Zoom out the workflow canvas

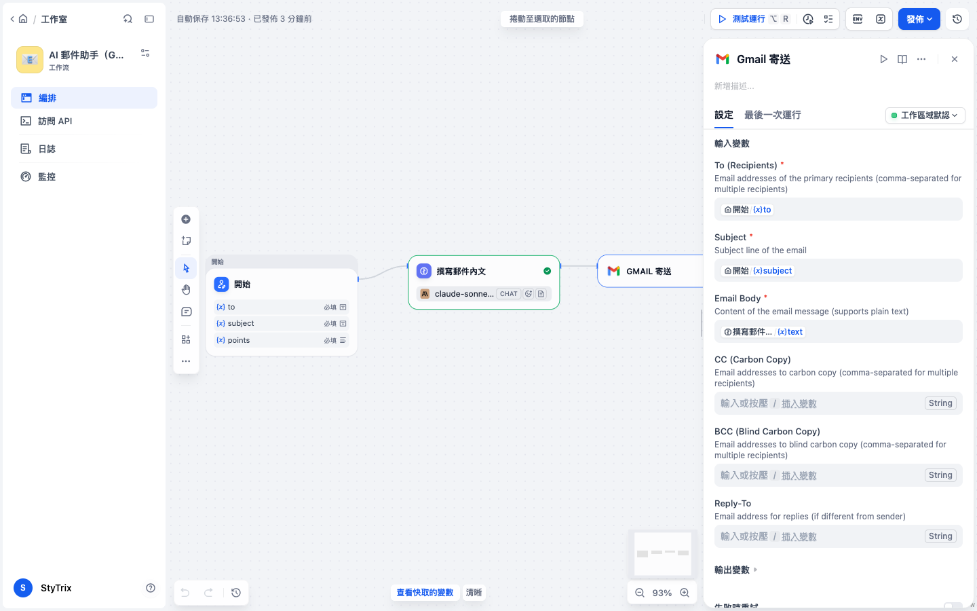coord(640,593)
